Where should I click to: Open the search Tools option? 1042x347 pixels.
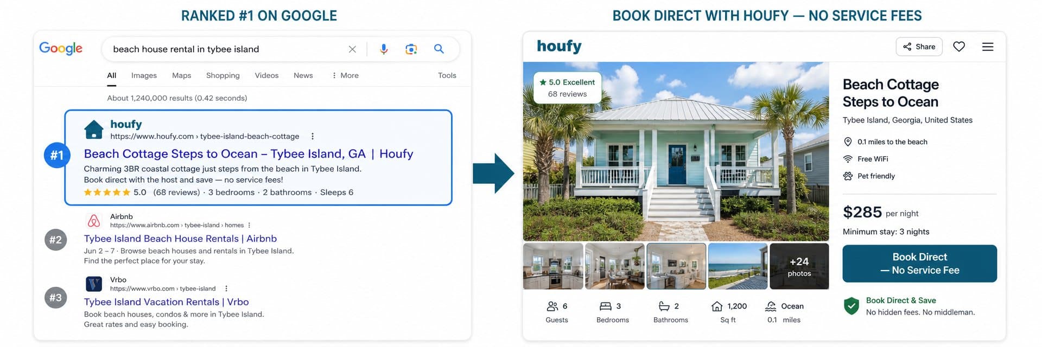pos(447,75)
